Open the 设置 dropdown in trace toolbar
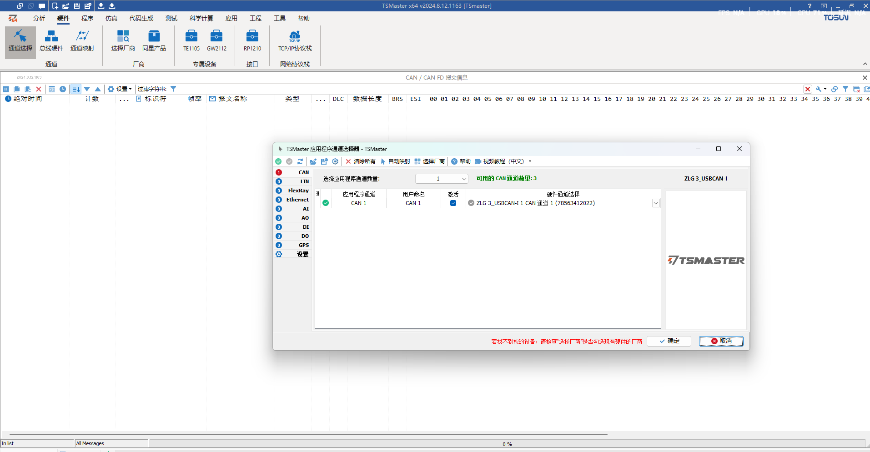 [120, 89]
